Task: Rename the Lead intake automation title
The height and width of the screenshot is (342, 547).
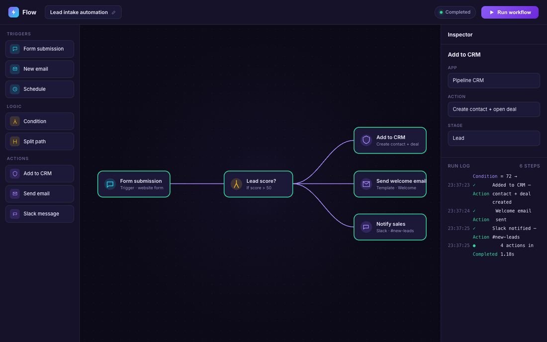Action: [83, 12]
